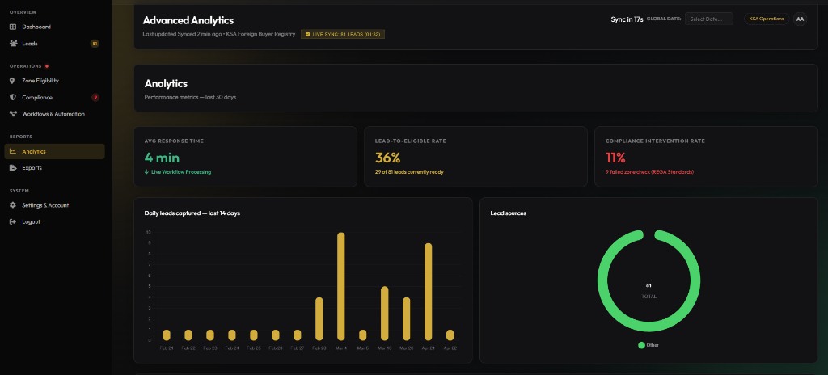Click the Logout arrow icon
The height and width of the screenshot is (375, 828).
pyautogui.click(x=13, y=221)
